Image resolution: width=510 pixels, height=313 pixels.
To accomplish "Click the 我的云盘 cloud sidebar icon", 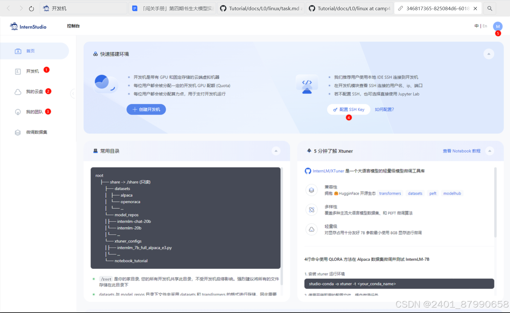I will (x=18, y=92).
